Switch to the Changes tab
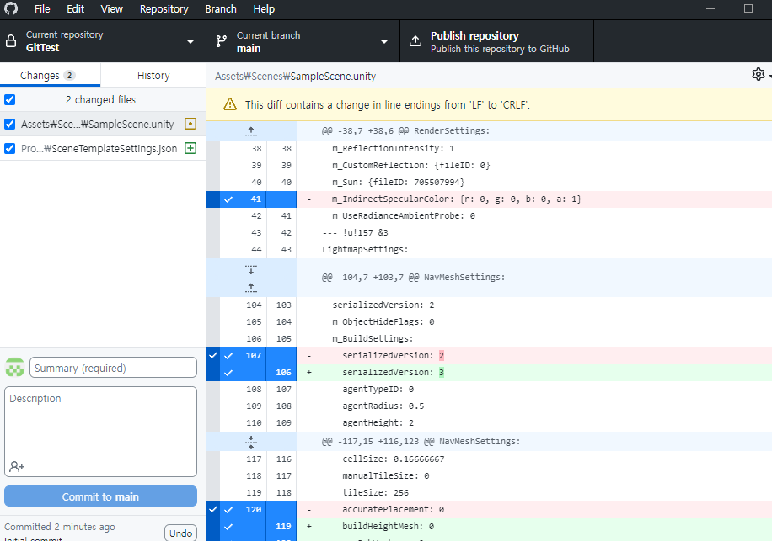 (x=51, y=75)
